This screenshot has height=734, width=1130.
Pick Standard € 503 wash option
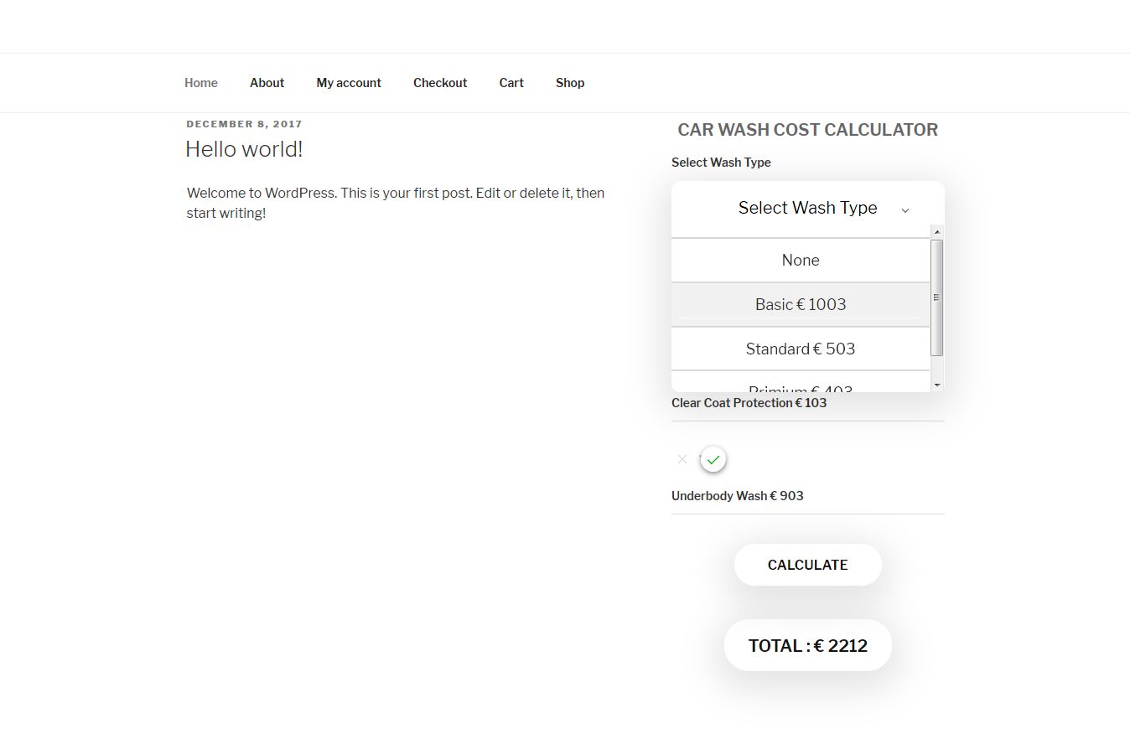tap(801, 349)
